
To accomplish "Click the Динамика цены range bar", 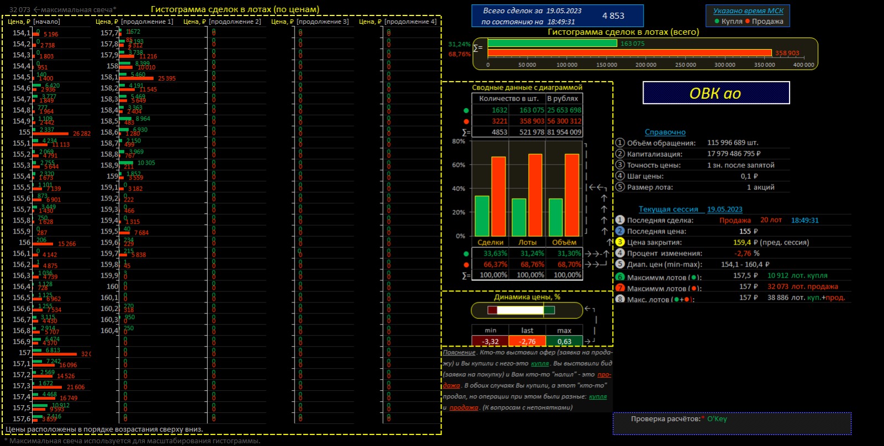I will tap(526, 310).
